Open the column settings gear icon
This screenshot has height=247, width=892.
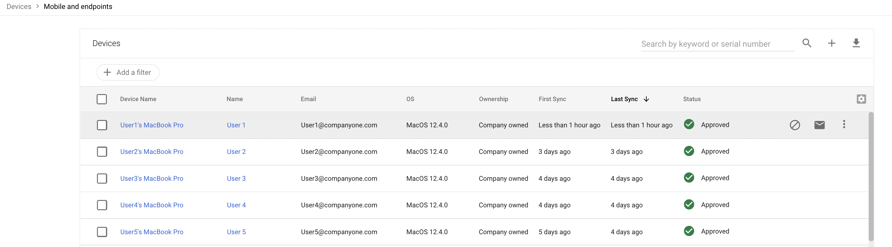pos(862,99)
